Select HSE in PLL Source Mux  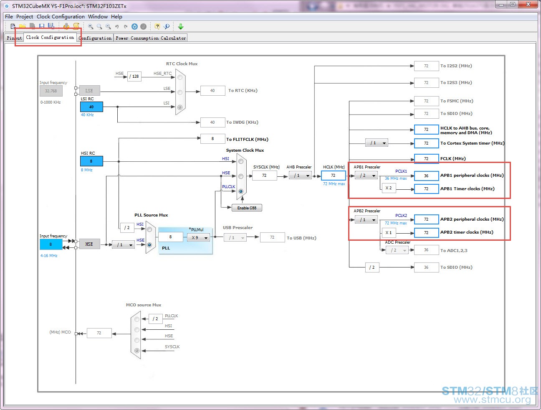pyautogui.click(x=149, y=244)
